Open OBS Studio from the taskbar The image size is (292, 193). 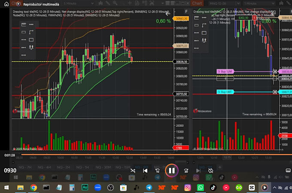pyautogui.click(x=110, y=187)
